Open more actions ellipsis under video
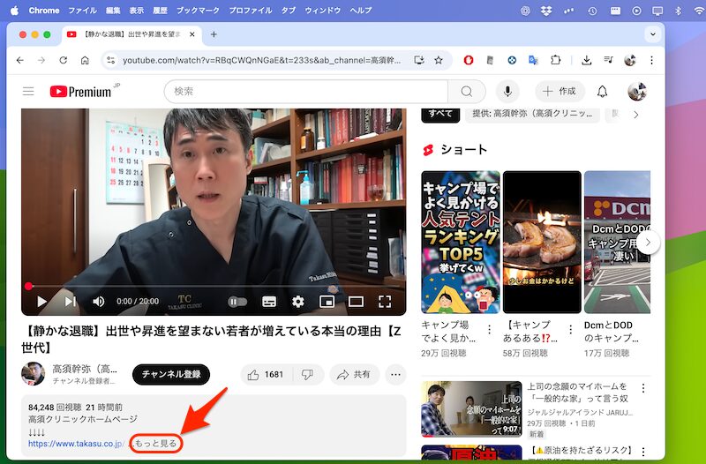The height and width of the screenshot is (464, 706). click(x=395, y=374)
